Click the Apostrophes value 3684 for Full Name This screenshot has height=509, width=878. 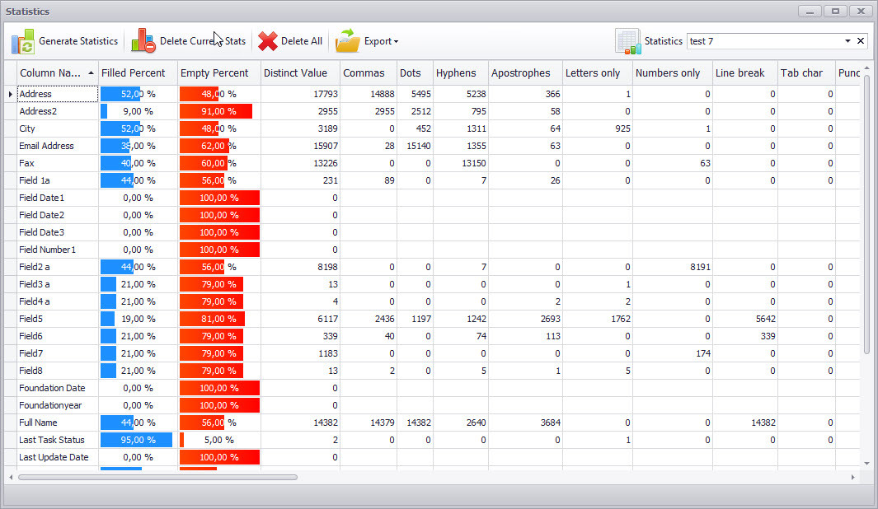pyautogui.click(x=551, y=423)
